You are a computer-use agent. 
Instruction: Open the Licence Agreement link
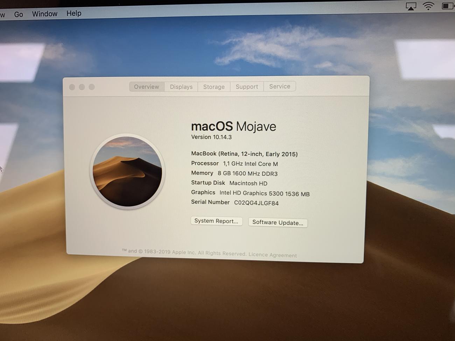pos(273,255)
